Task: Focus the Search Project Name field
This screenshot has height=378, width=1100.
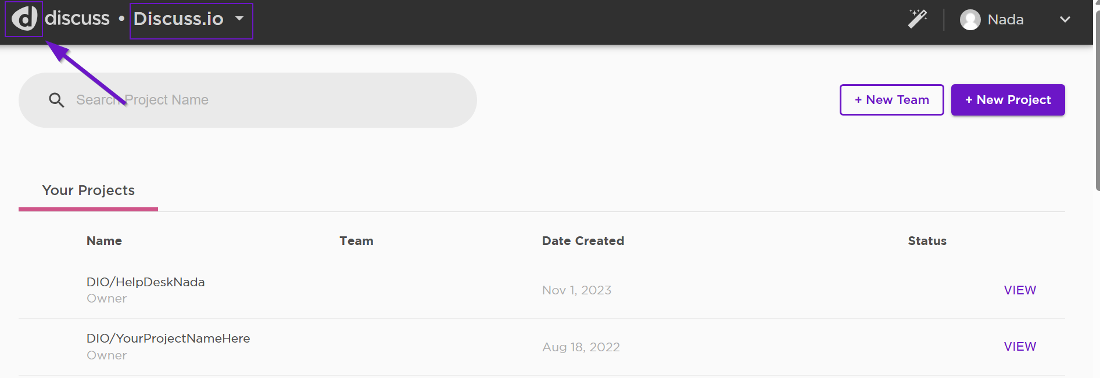Action: point(248,100)
